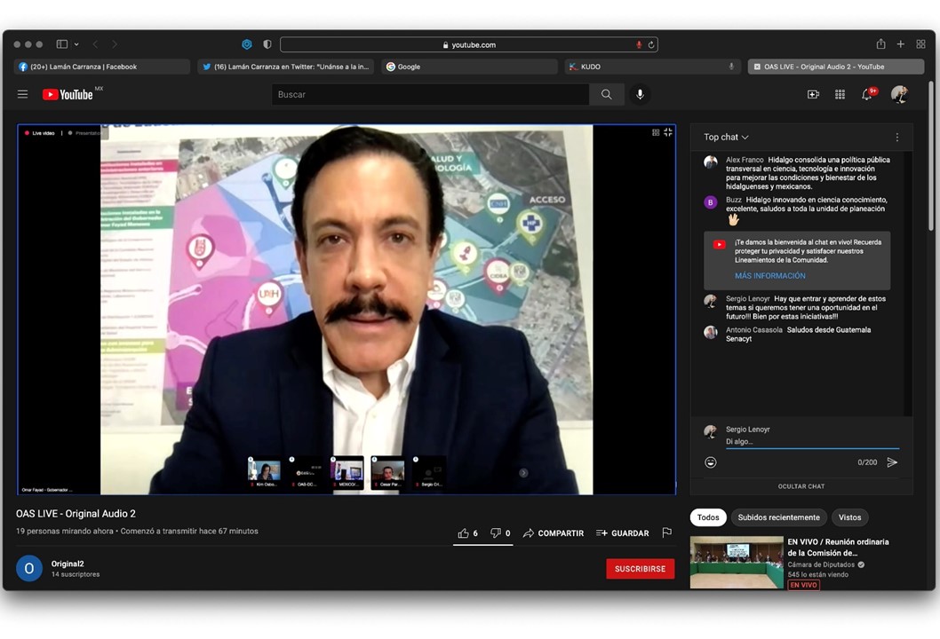Report the video with the flag icon

click(666, 532)
